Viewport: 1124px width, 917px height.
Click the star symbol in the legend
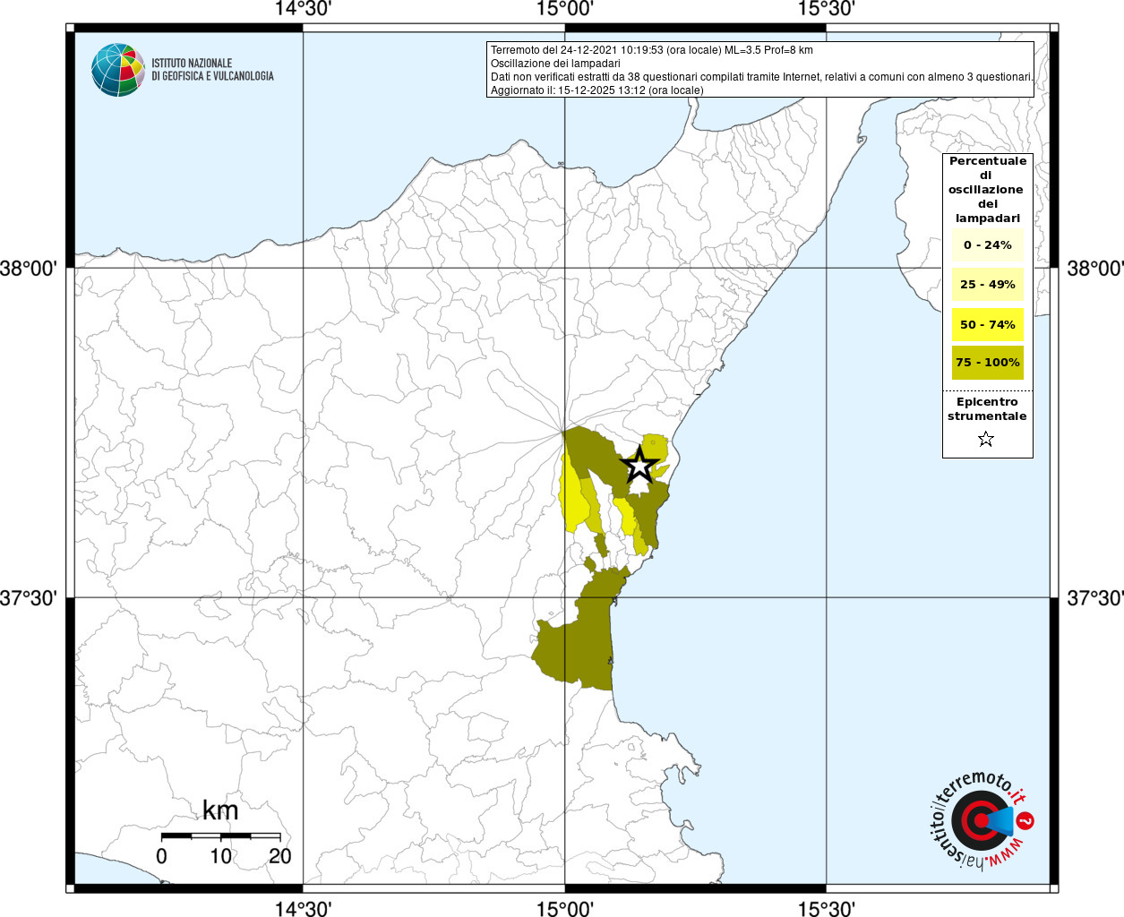pos(986,439)
